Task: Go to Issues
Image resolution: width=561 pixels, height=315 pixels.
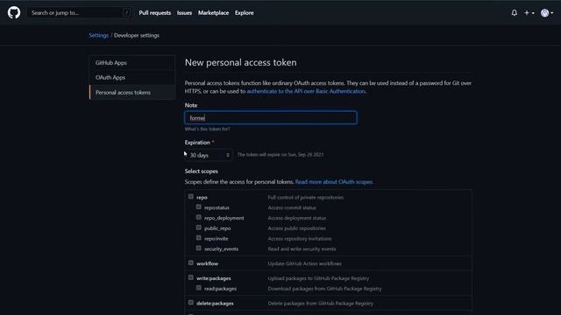Action: click(184, 13)
